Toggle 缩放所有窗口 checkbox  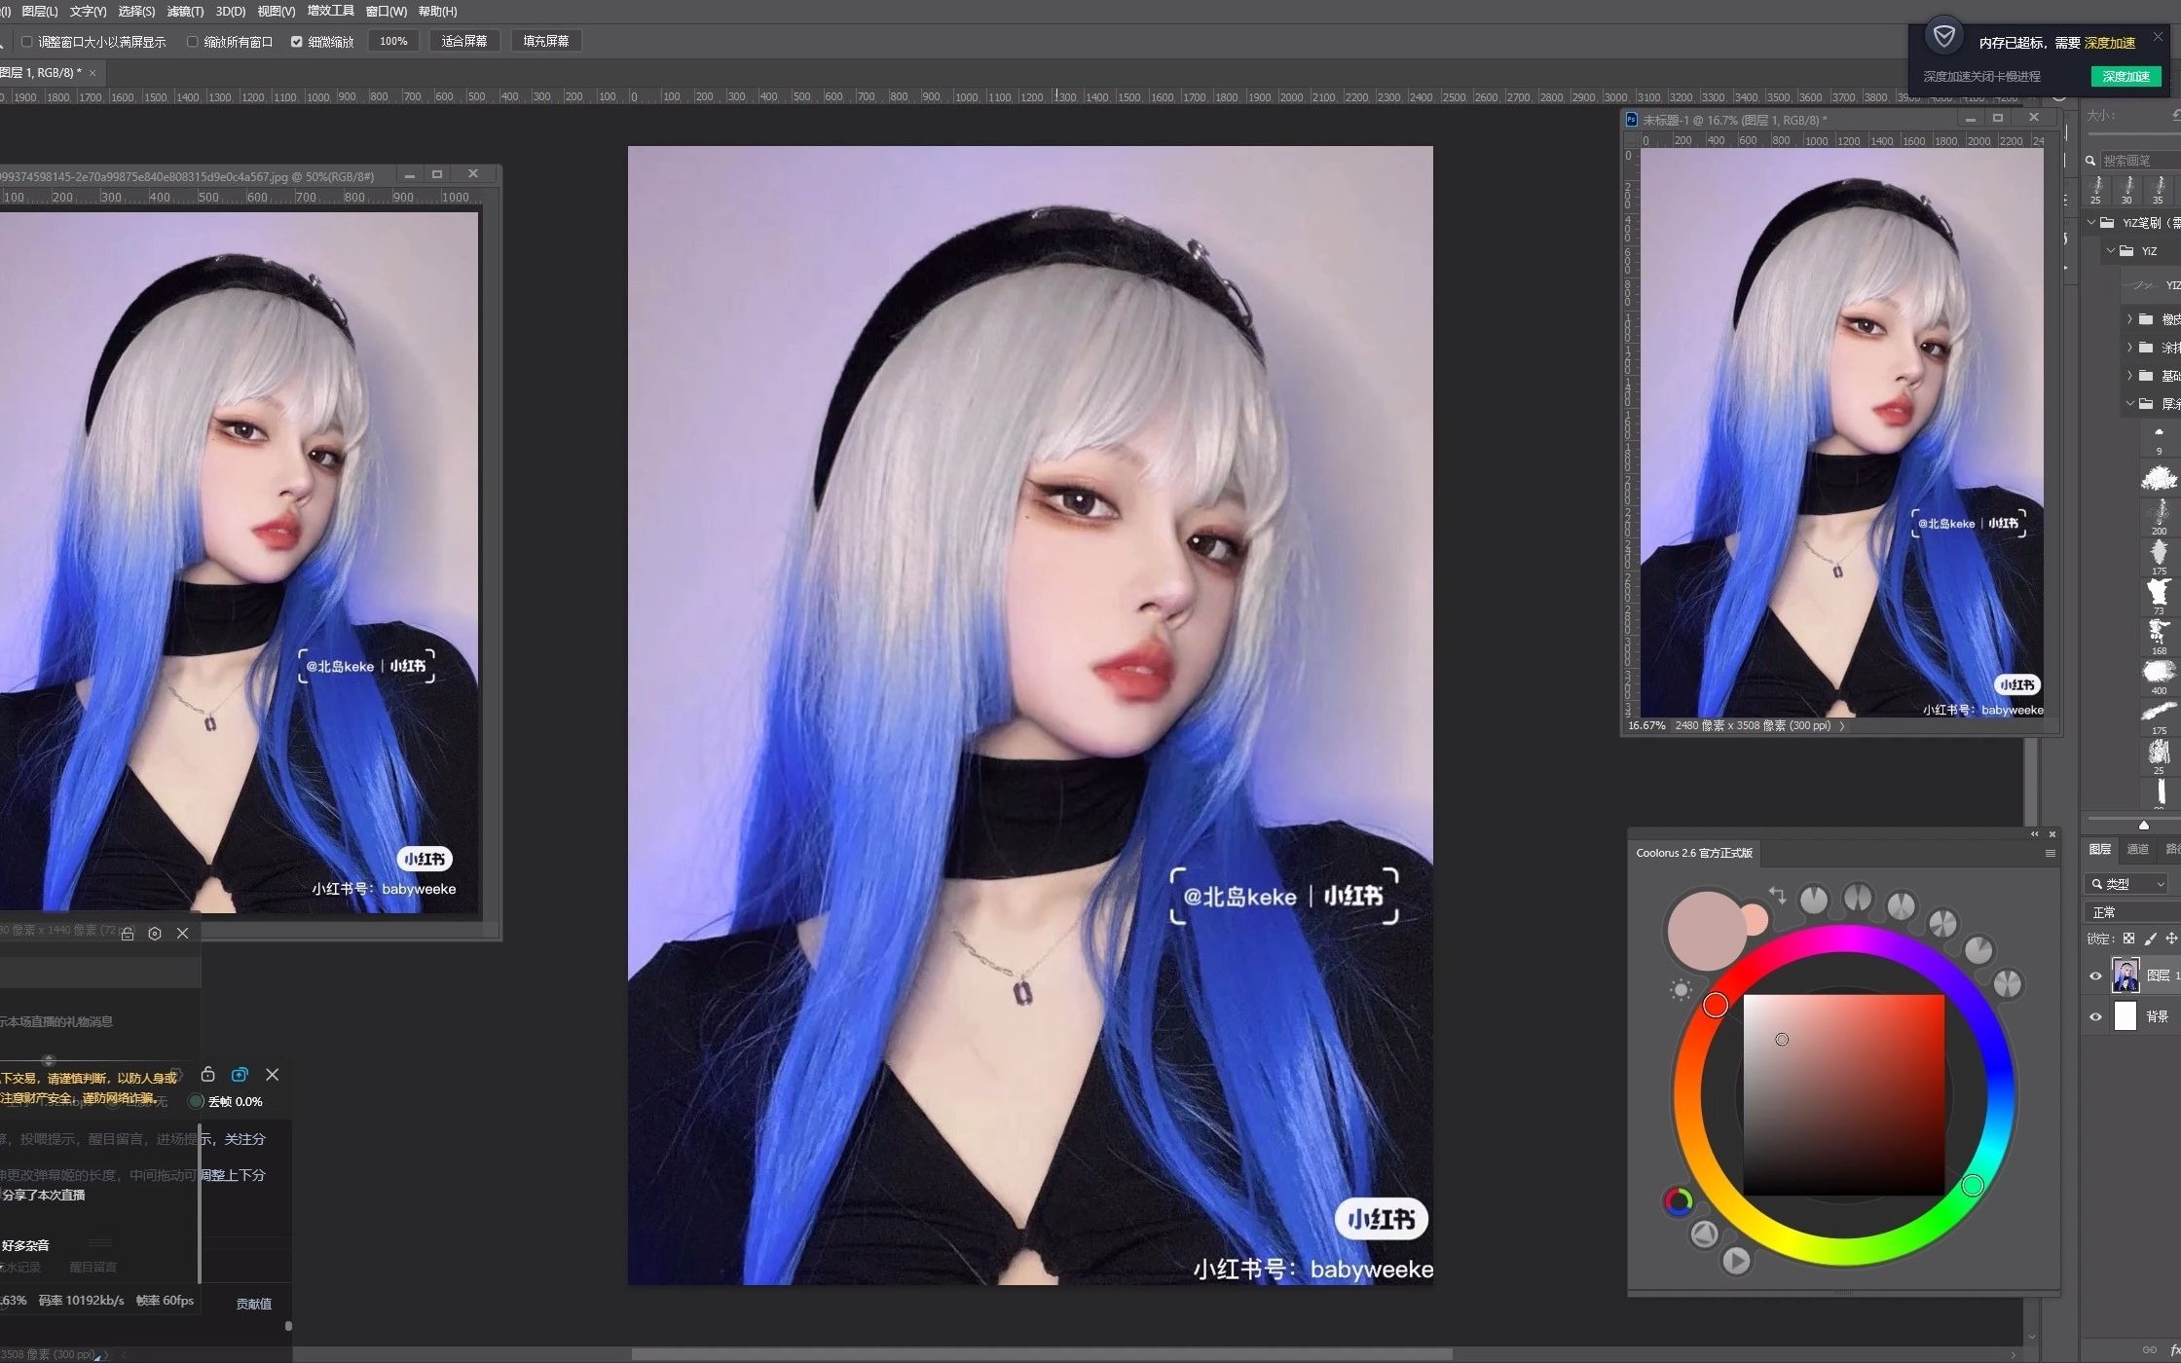point(192,42)
